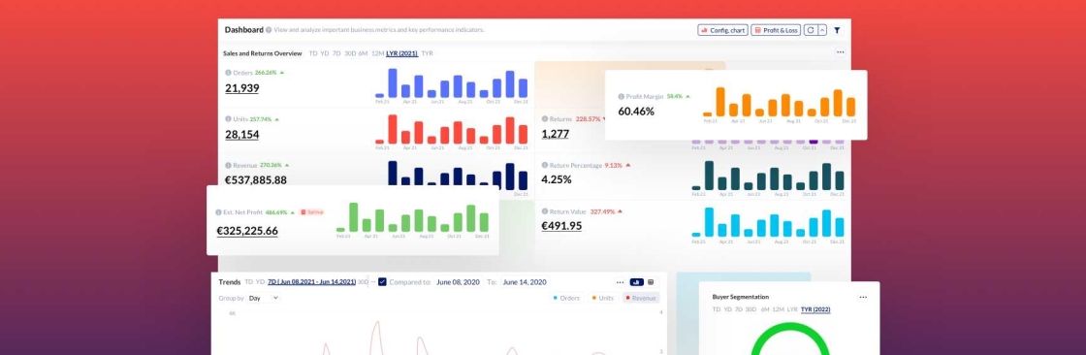Select TD tab in Sales and Returns Overview
1086x355 pixels.
[x=313, y=53]
